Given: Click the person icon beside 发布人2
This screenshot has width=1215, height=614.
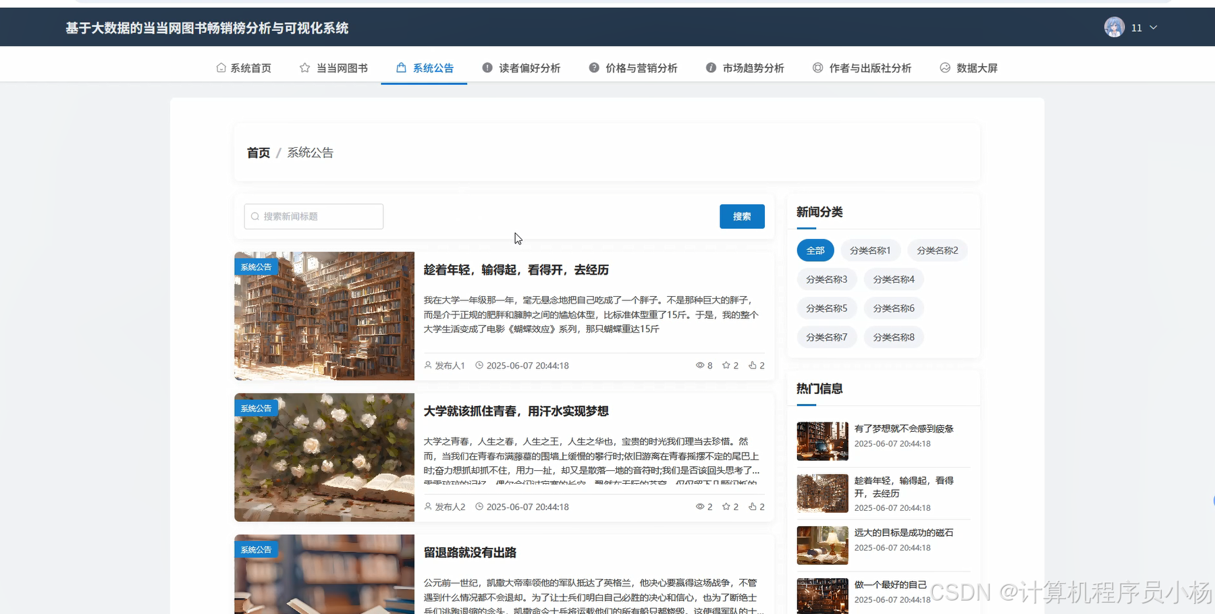Looking at the screenshot, I should coord(428,506).
